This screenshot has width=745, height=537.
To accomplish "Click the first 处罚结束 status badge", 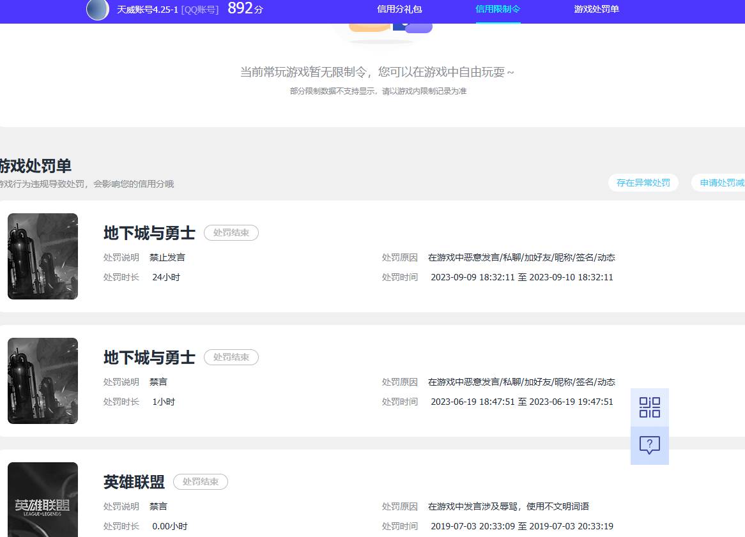I will pos(231,232).
